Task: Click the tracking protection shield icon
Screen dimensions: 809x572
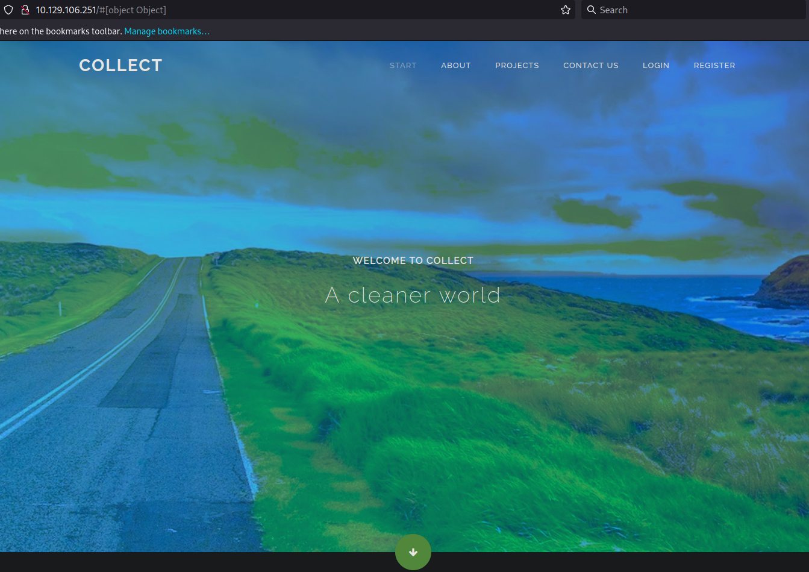Action: (x=8, y=10)
